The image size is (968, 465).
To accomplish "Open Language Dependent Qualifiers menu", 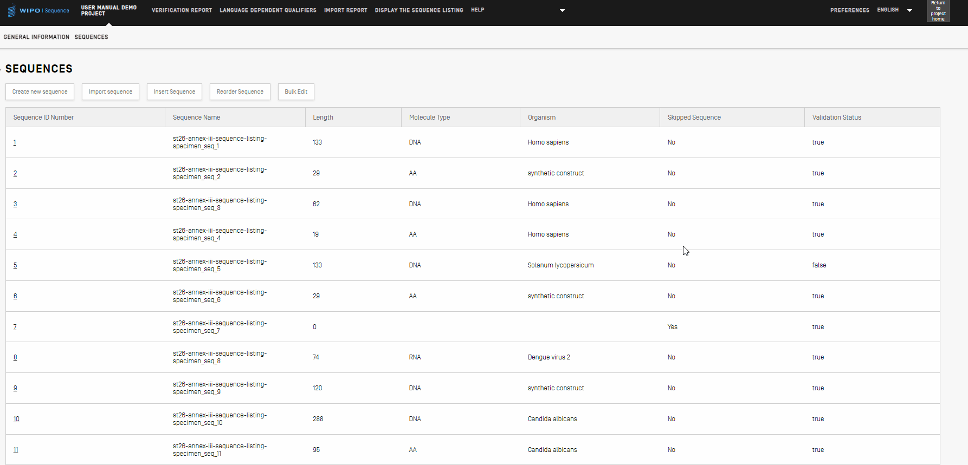I will click(268, 10).
